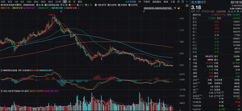This screenshot has width=242, height=111.
Task: Toggle MA20 moving average label
Action: coord(31,8)
